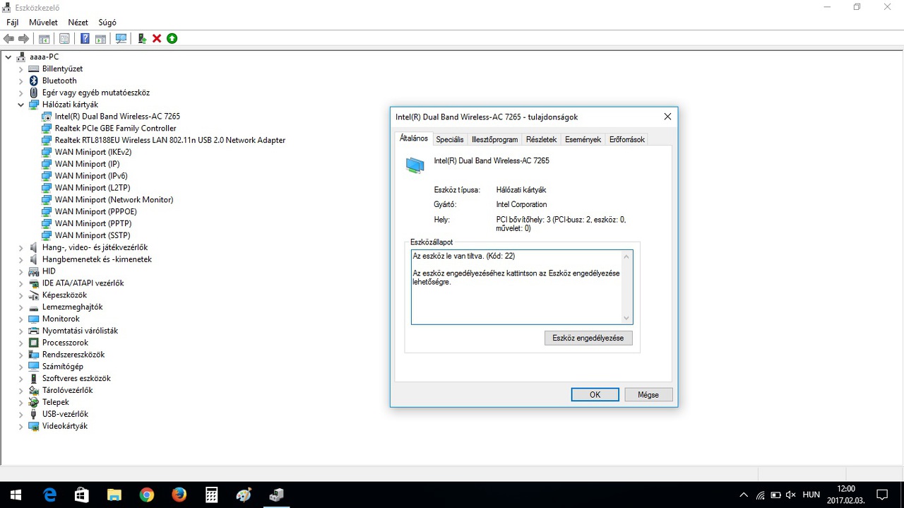Viewport: 904px width, 508px height.
Task: Open File Explorer from the taskbar
Action: [x=114, y=495]
